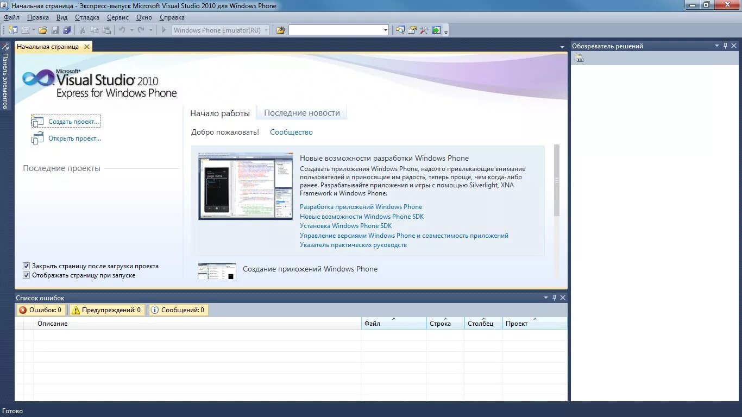Click the Start Debugging play icon
The height and width of the screenshot is (417, 742).
point(164,30)
